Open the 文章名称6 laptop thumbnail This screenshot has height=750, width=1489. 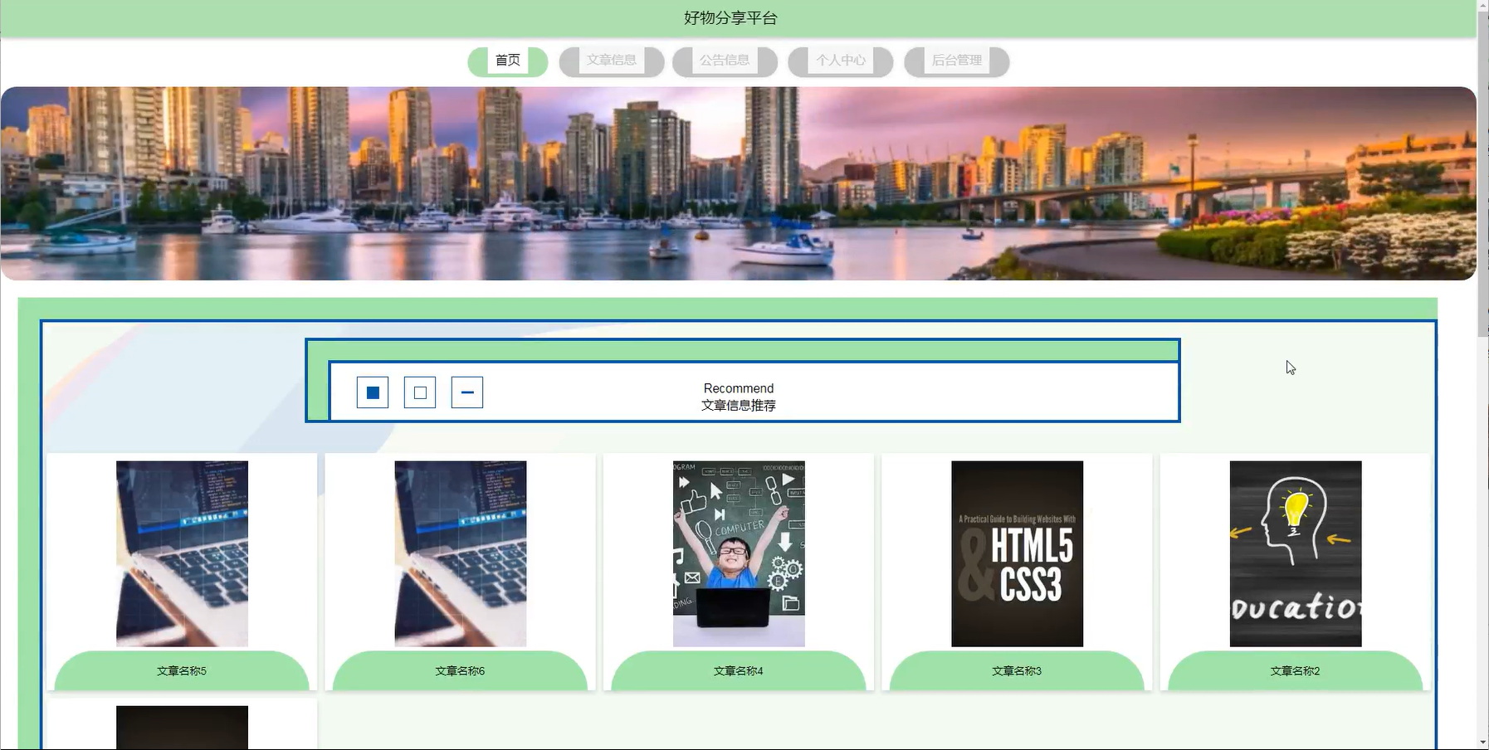tap(461, 553)
